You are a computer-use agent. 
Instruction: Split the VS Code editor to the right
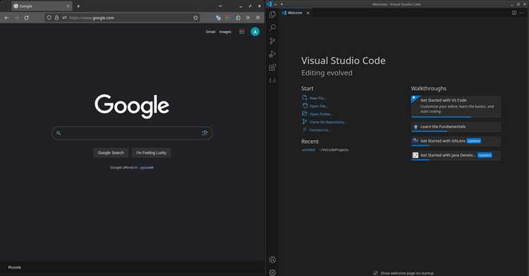click(x=514, y=13)
